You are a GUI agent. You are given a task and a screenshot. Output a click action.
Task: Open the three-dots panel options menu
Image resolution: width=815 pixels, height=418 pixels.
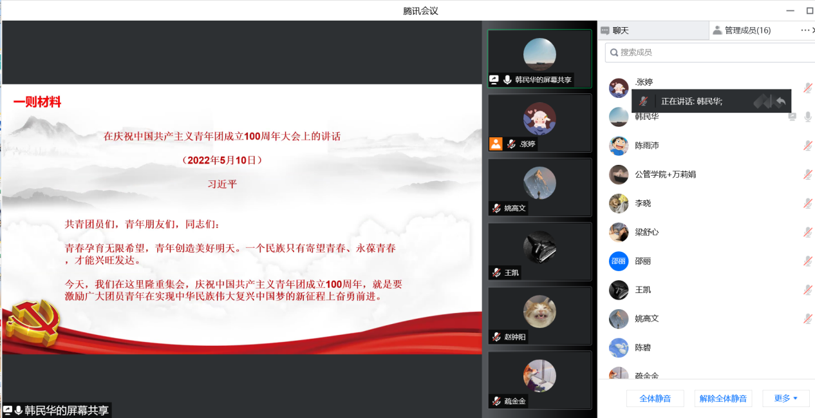click(x=805, y=30)
